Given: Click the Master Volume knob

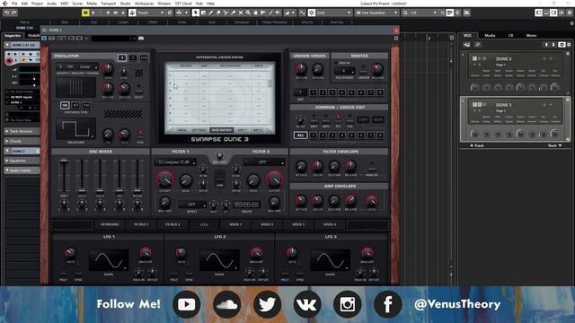Looking at the screenshot, I should pyautogui.click(x=377, y=68).
